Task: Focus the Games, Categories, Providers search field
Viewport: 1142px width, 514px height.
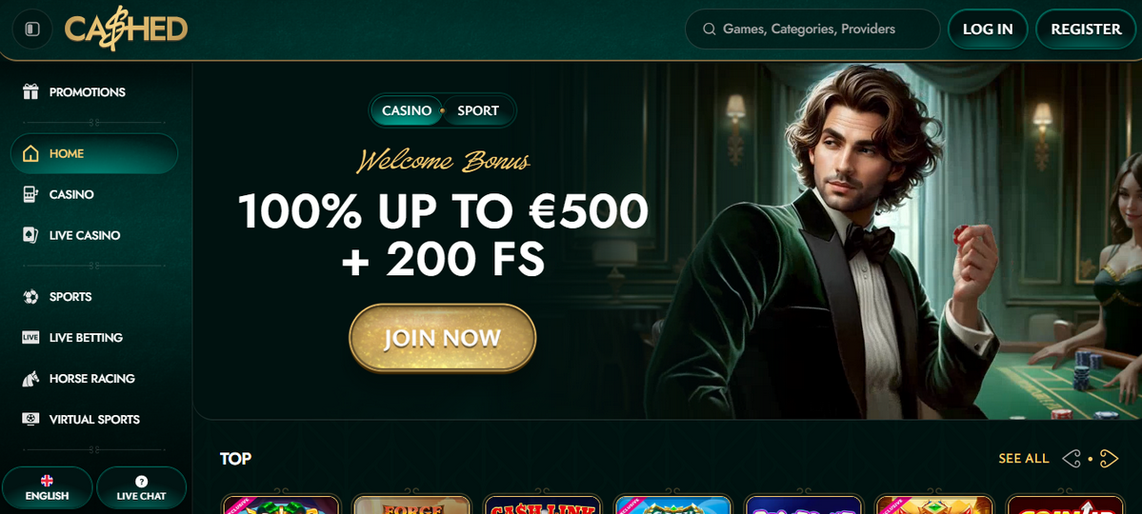Action: tap(812, 30)
